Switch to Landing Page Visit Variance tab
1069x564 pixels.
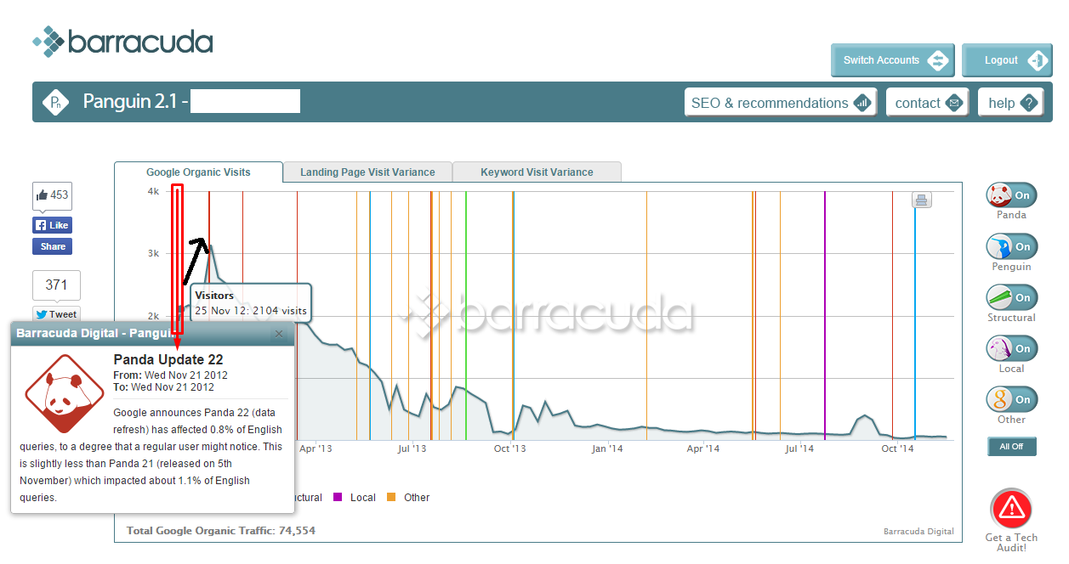367,172
